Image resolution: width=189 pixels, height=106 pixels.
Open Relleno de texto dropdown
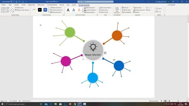tap(90, 8)
